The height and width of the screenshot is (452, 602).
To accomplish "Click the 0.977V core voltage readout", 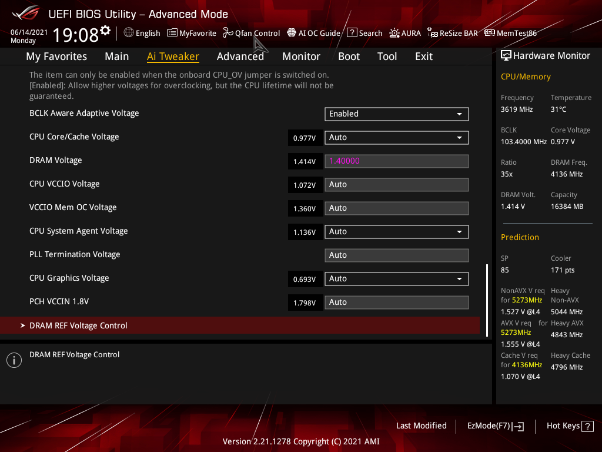I will coord(305,138).
